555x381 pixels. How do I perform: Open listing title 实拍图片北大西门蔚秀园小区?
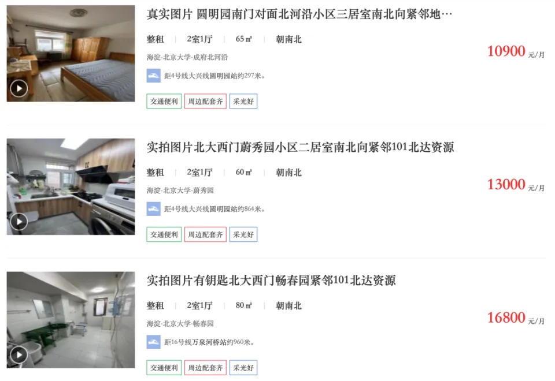(x=300, y=147)
